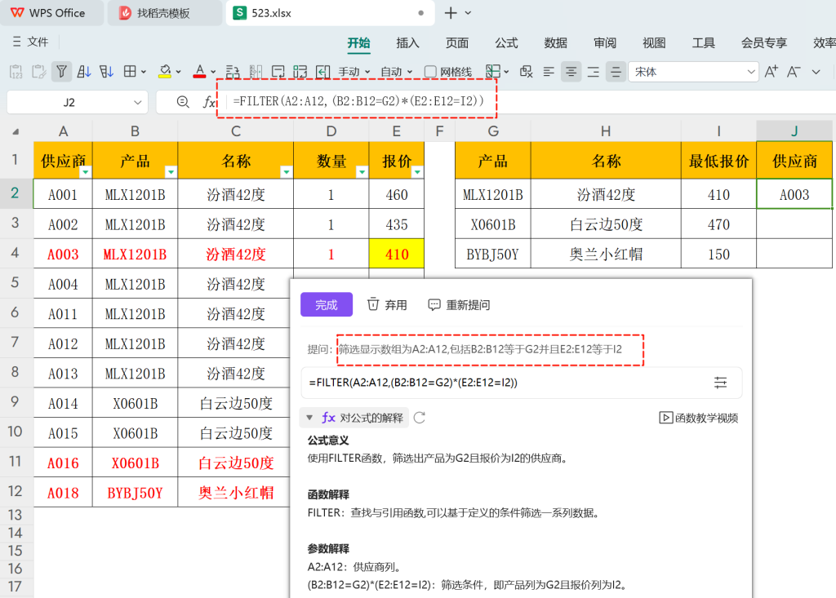This screenshot has width=836, height=598.
Task: Click the regenerate explanation refresh icon
Action: (420, 418)
